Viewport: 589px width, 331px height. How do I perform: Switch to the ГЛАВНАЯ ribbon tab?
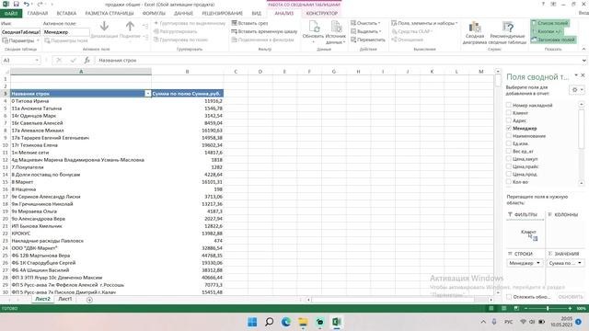tap(38, 13)
